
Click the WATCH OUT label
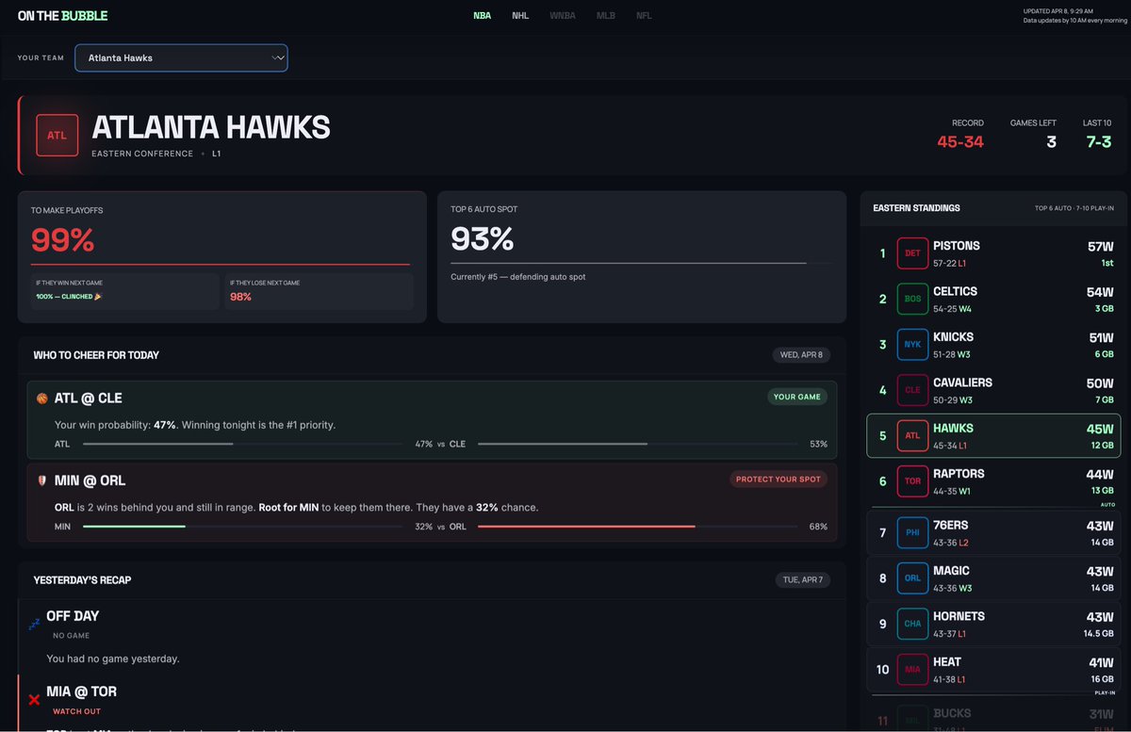pyautogui.click(x=76, y=712)
